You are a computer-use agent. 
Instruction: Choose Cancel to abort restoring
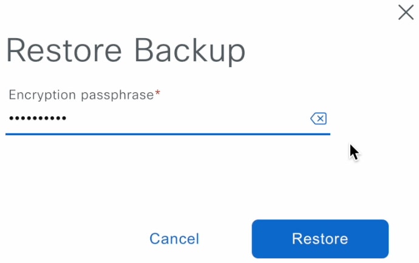click(x=174, y=239)
